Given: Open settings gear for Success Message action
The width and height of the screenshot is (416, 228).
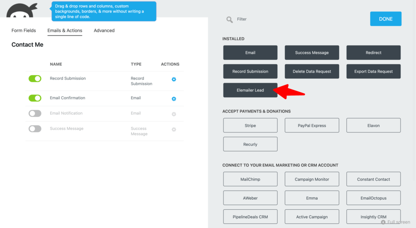Looking at the screenshot, I should coord(174,130).
